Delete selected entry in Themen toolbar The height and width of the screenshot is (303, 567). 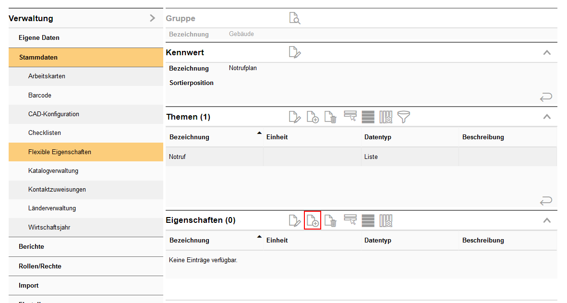pyautogui.click(x=330, y=117)
